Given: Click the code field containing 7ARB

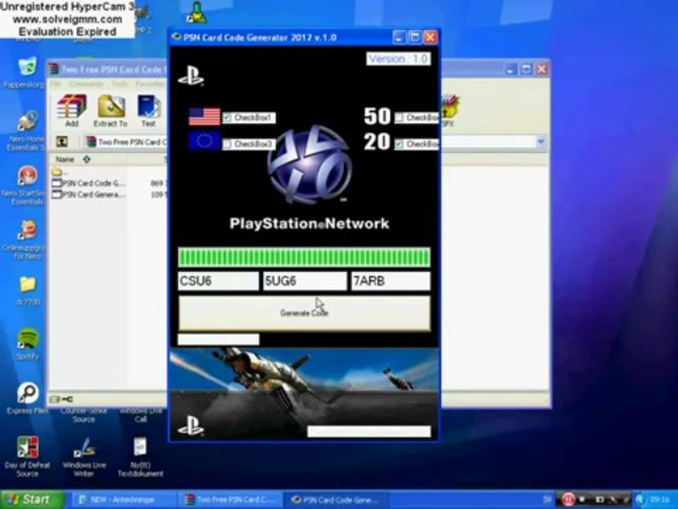Looking at the screenshot, I should [x=391, y=281].
